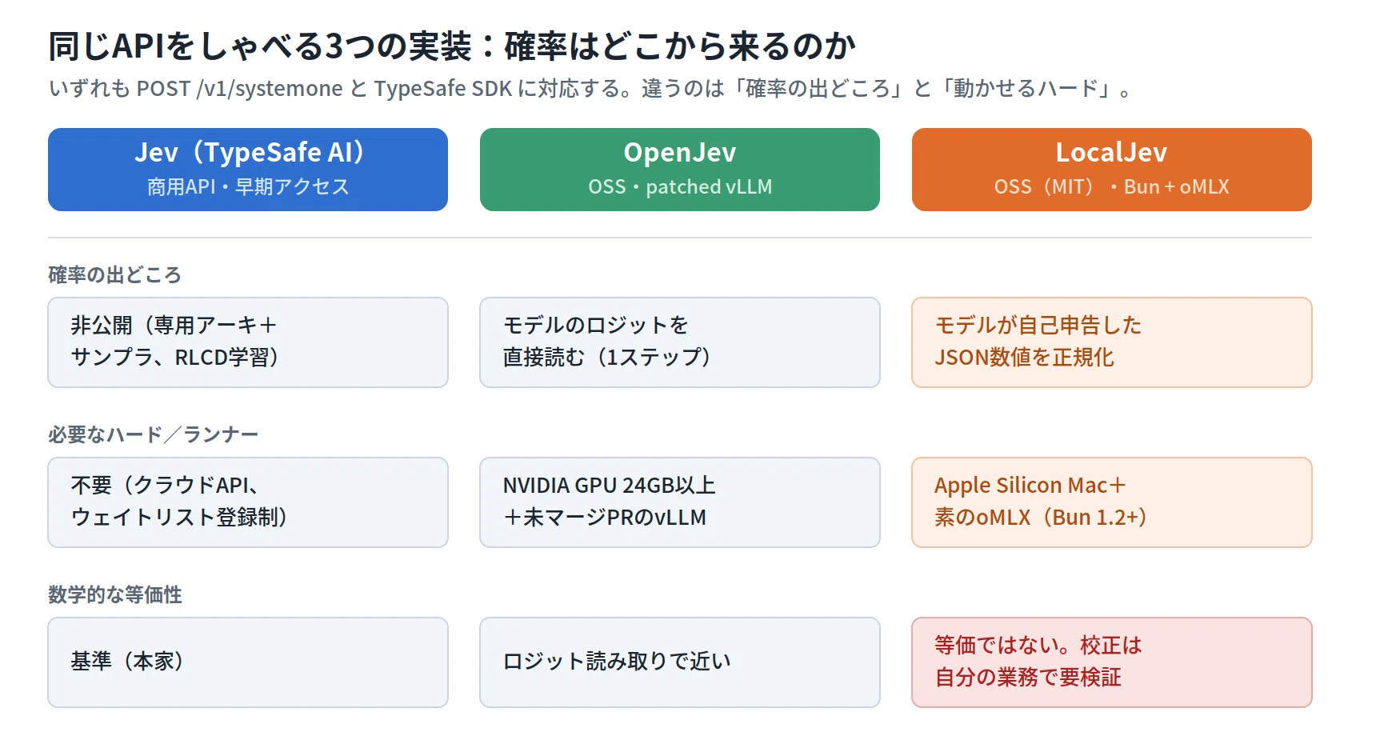The width and height of the screenshot is (1376, 752).
Task: Select the card NVIDIA GPU 24GB以上
Action: pos(680,502)
